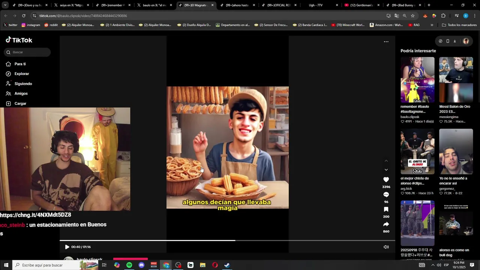Play the video with the play button

pyautogui.click(x=67, y=247)
